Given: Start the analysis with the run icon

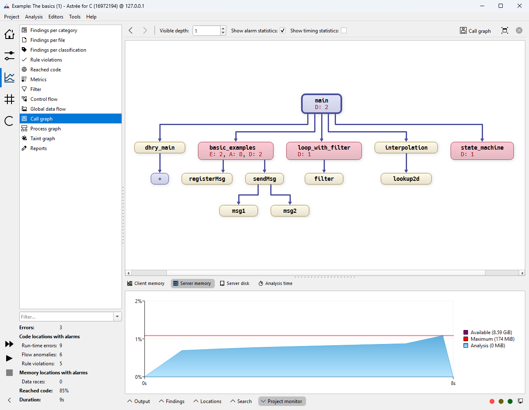Looking at the screenshot, I should [9, 358].
